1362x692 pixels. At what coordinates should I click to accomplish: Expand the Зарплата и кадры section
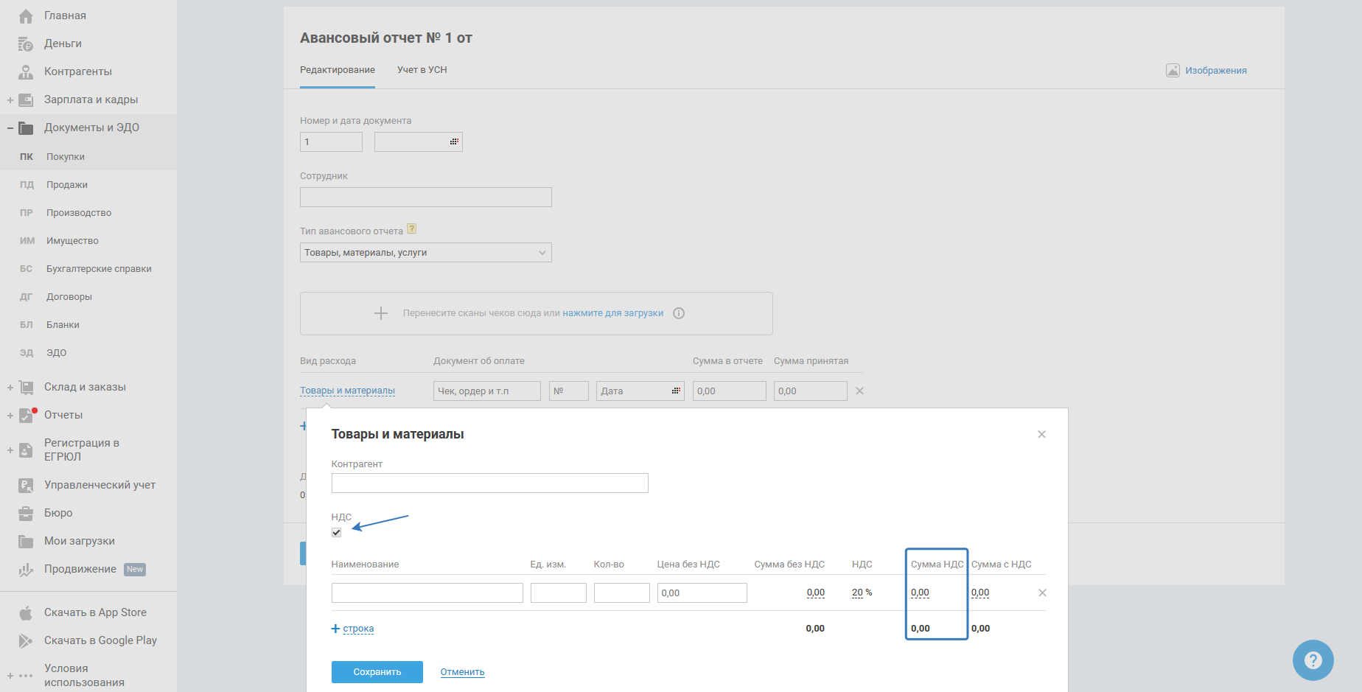coord(10,100)
